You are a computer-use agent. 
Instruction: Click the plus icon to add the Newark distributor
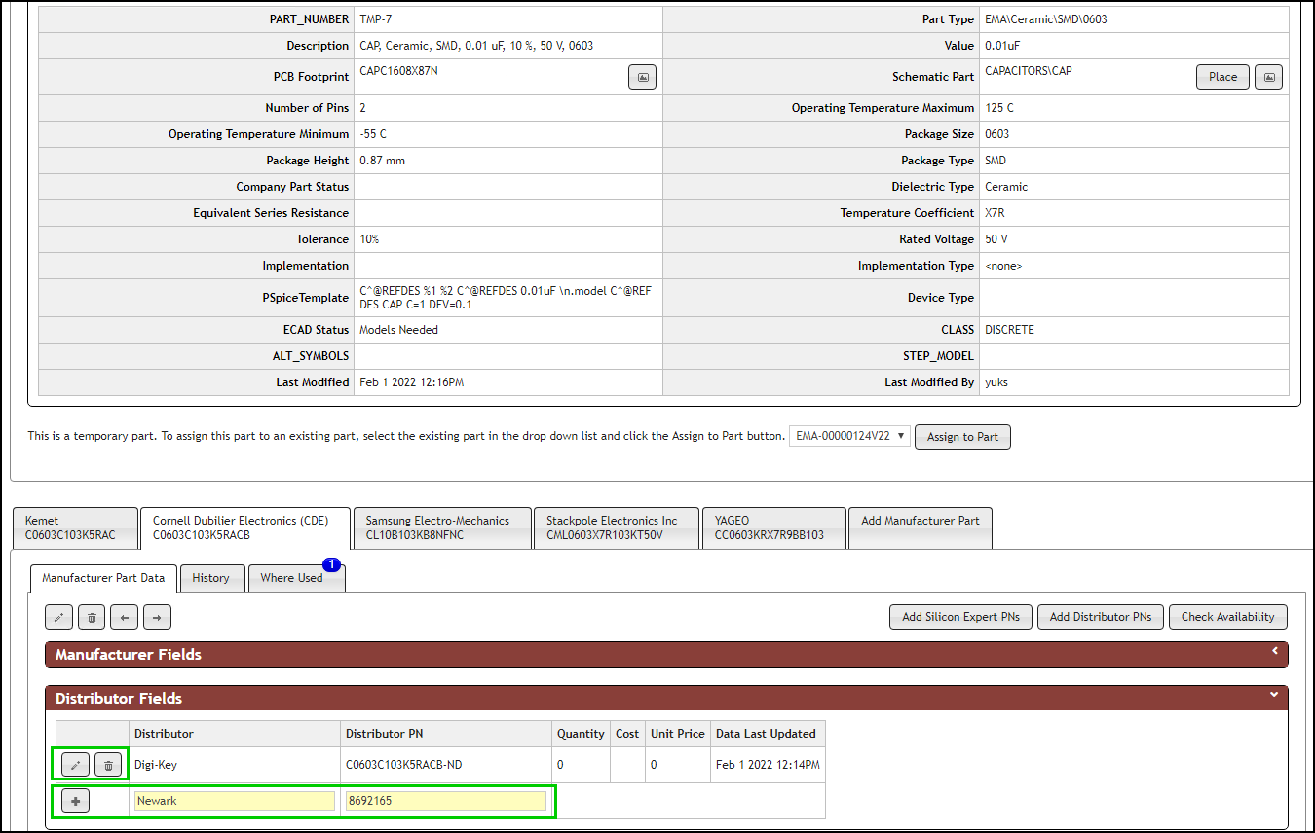(x=75, y=800)
